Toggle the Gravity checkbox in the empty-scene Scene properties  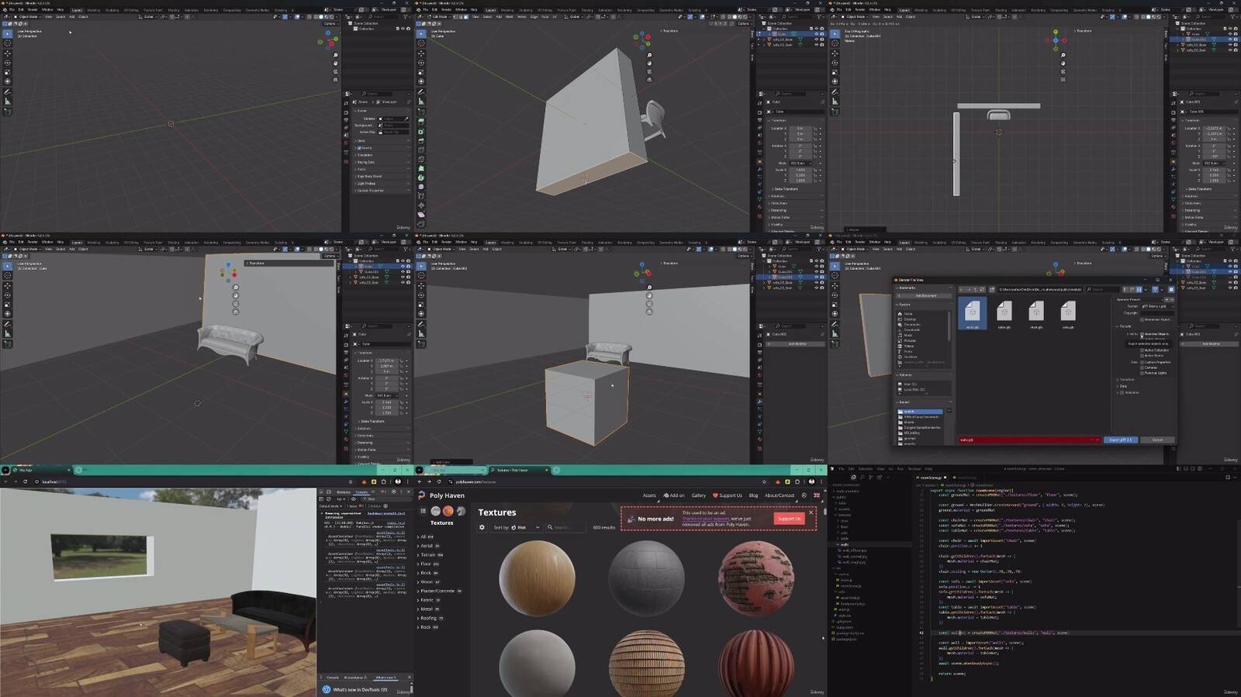[x=359, y=148]
